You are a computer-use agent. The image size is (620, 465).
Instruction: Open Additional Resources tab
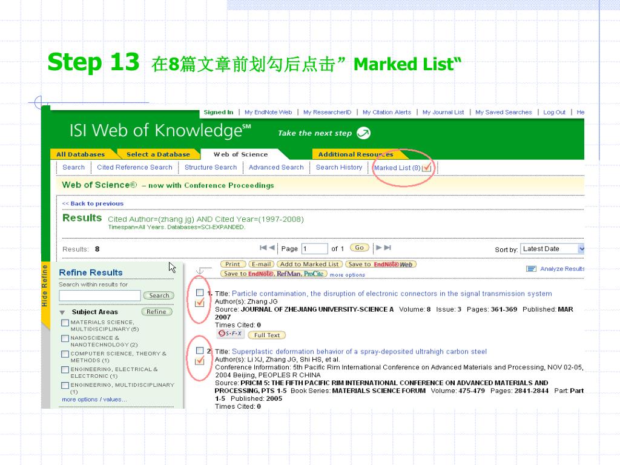tap(355, 154)
